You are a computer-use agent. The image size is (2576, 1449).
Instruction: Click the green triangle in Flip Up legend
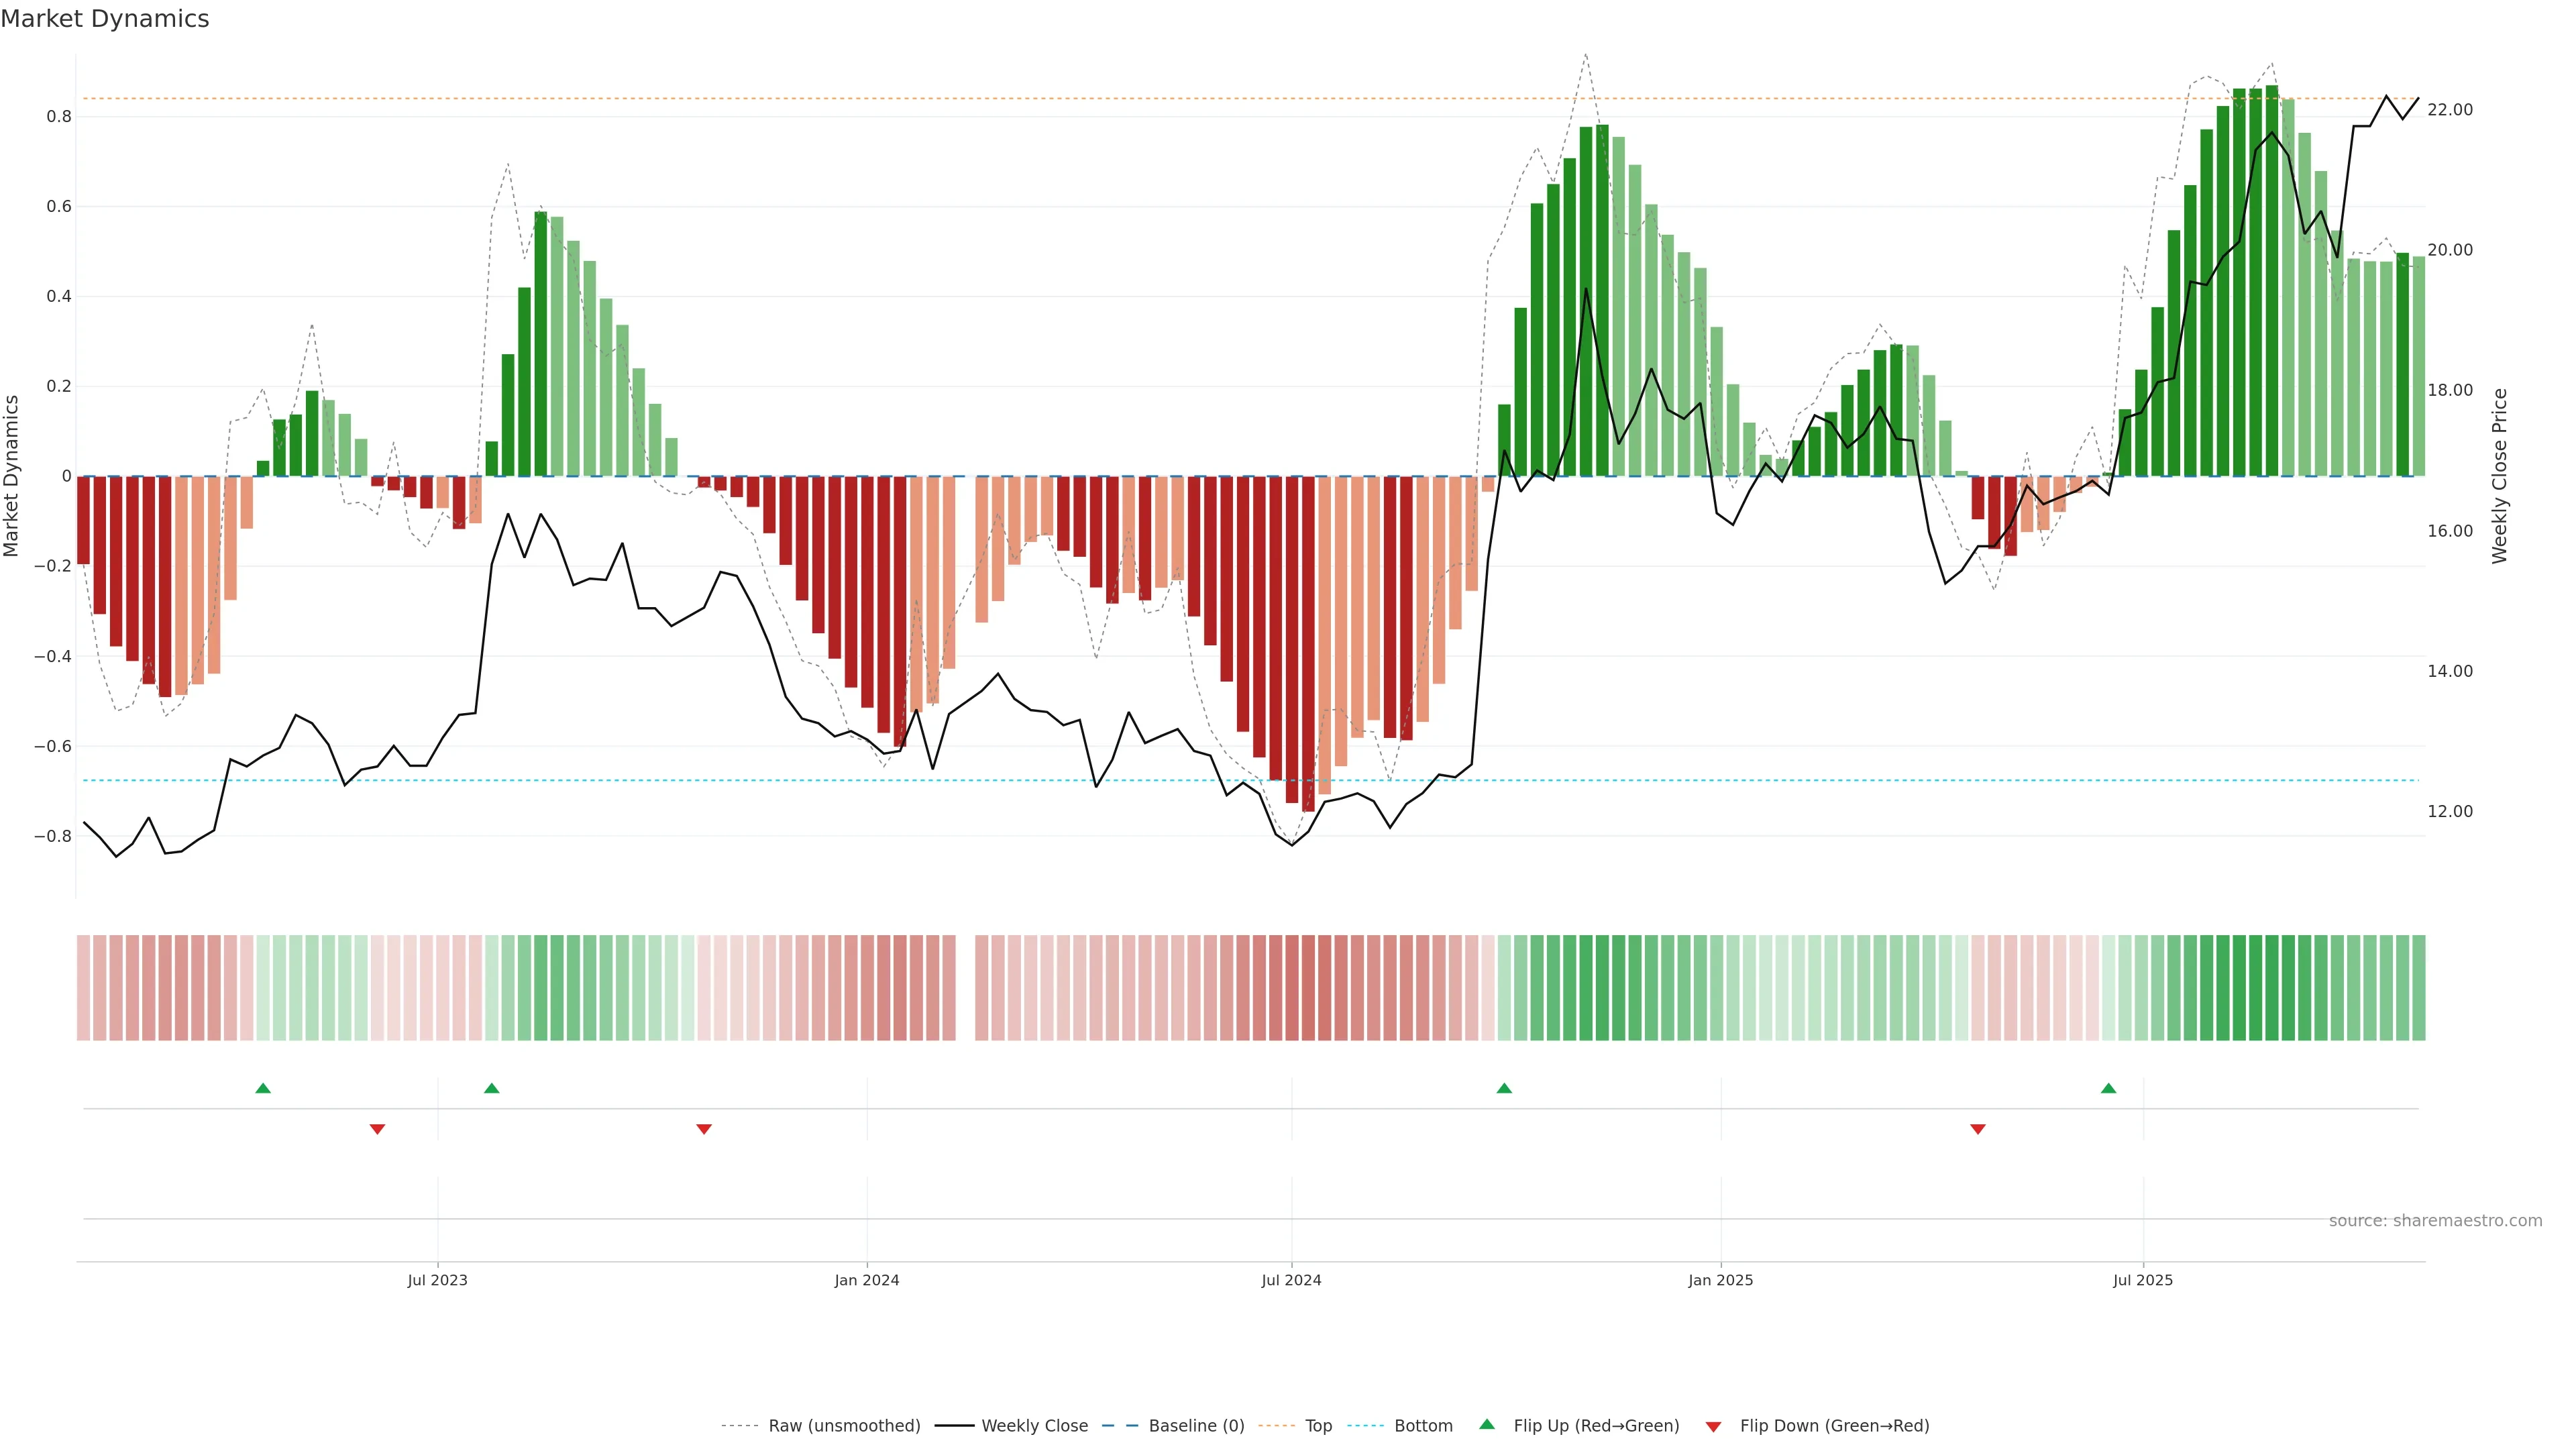pos(1487,1424)
